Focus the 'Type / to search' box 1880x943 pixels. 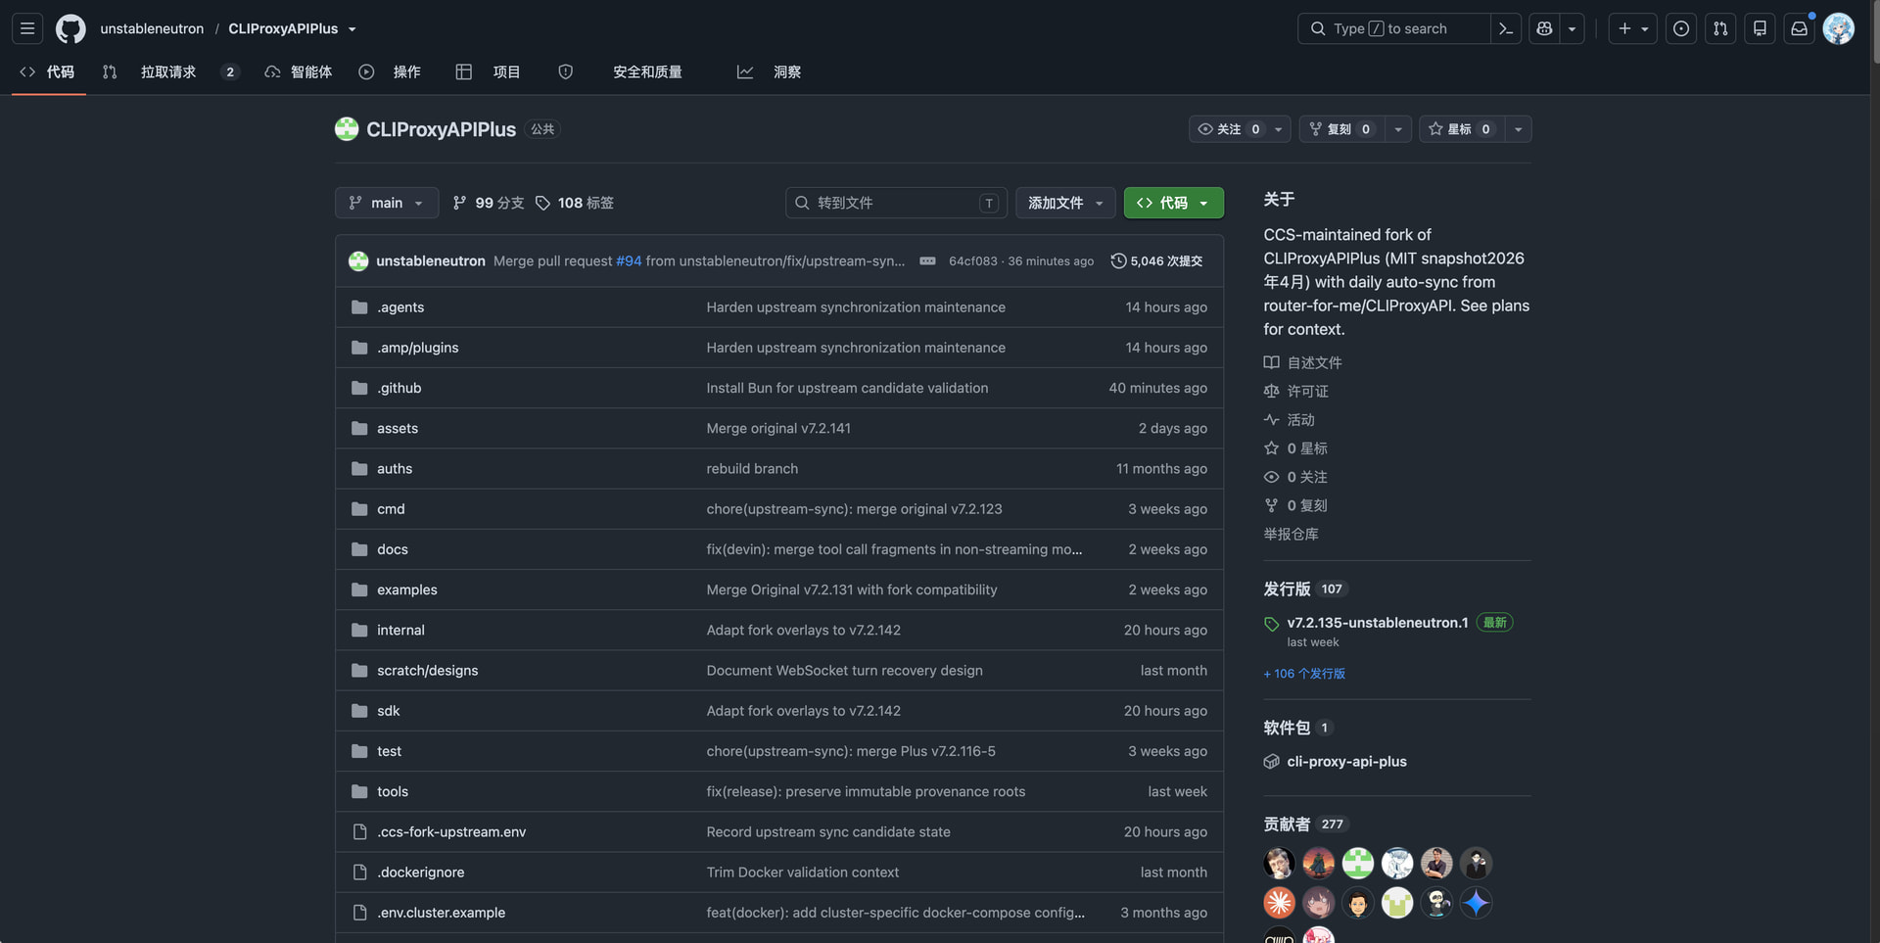1393,28
